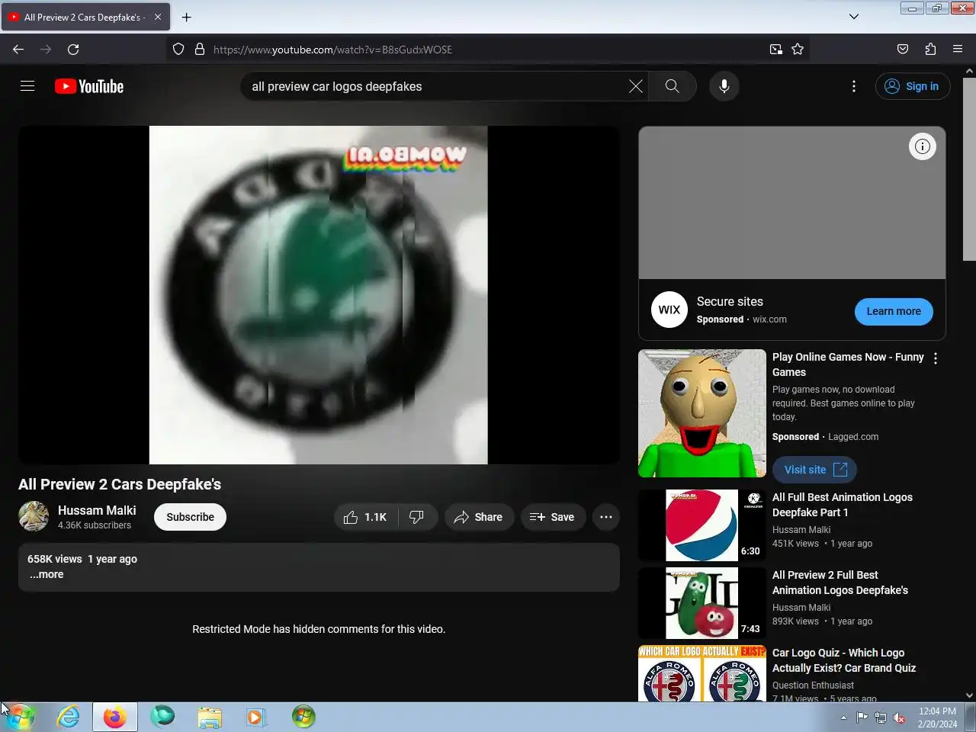Open Firefox extensions puzzle icon
This screenshot has height=732, width=976.
point(930,50)
